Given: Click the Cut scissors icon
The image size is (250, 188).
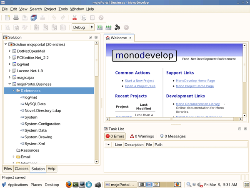Looking at the screenshot, I should [75, 18].
